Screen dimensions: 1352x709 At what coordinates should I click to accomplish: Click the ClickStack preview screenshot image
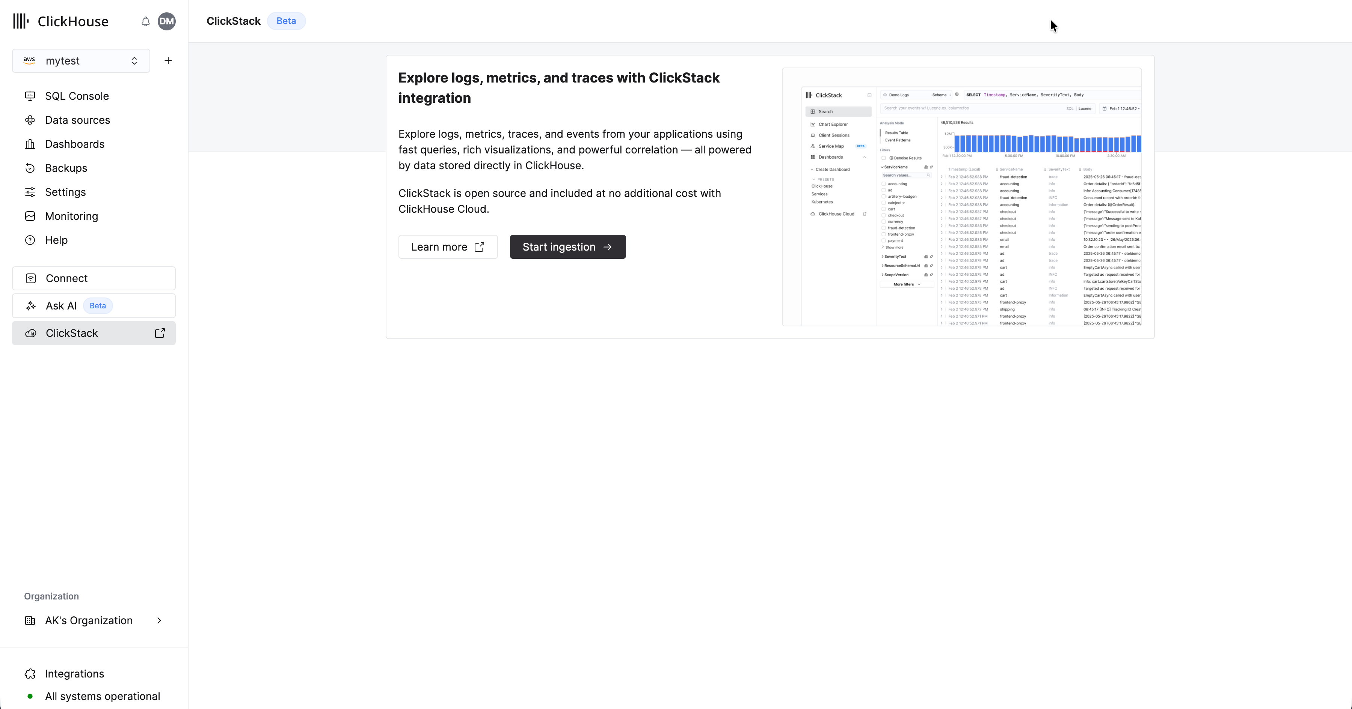[x=961, y=197]
